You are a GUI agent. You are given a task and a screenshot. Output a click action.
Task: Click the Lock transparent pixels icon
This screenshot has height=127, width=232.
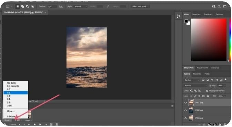coord(191,96)
